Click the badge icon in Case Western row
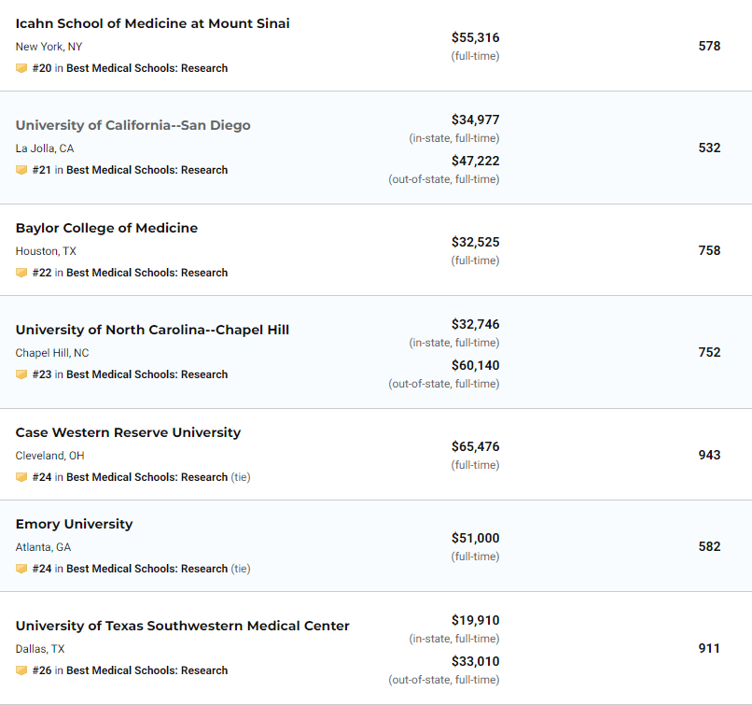The width and height of the screenshot is (752, 705). pyautogui.click(x=21, y=477)
